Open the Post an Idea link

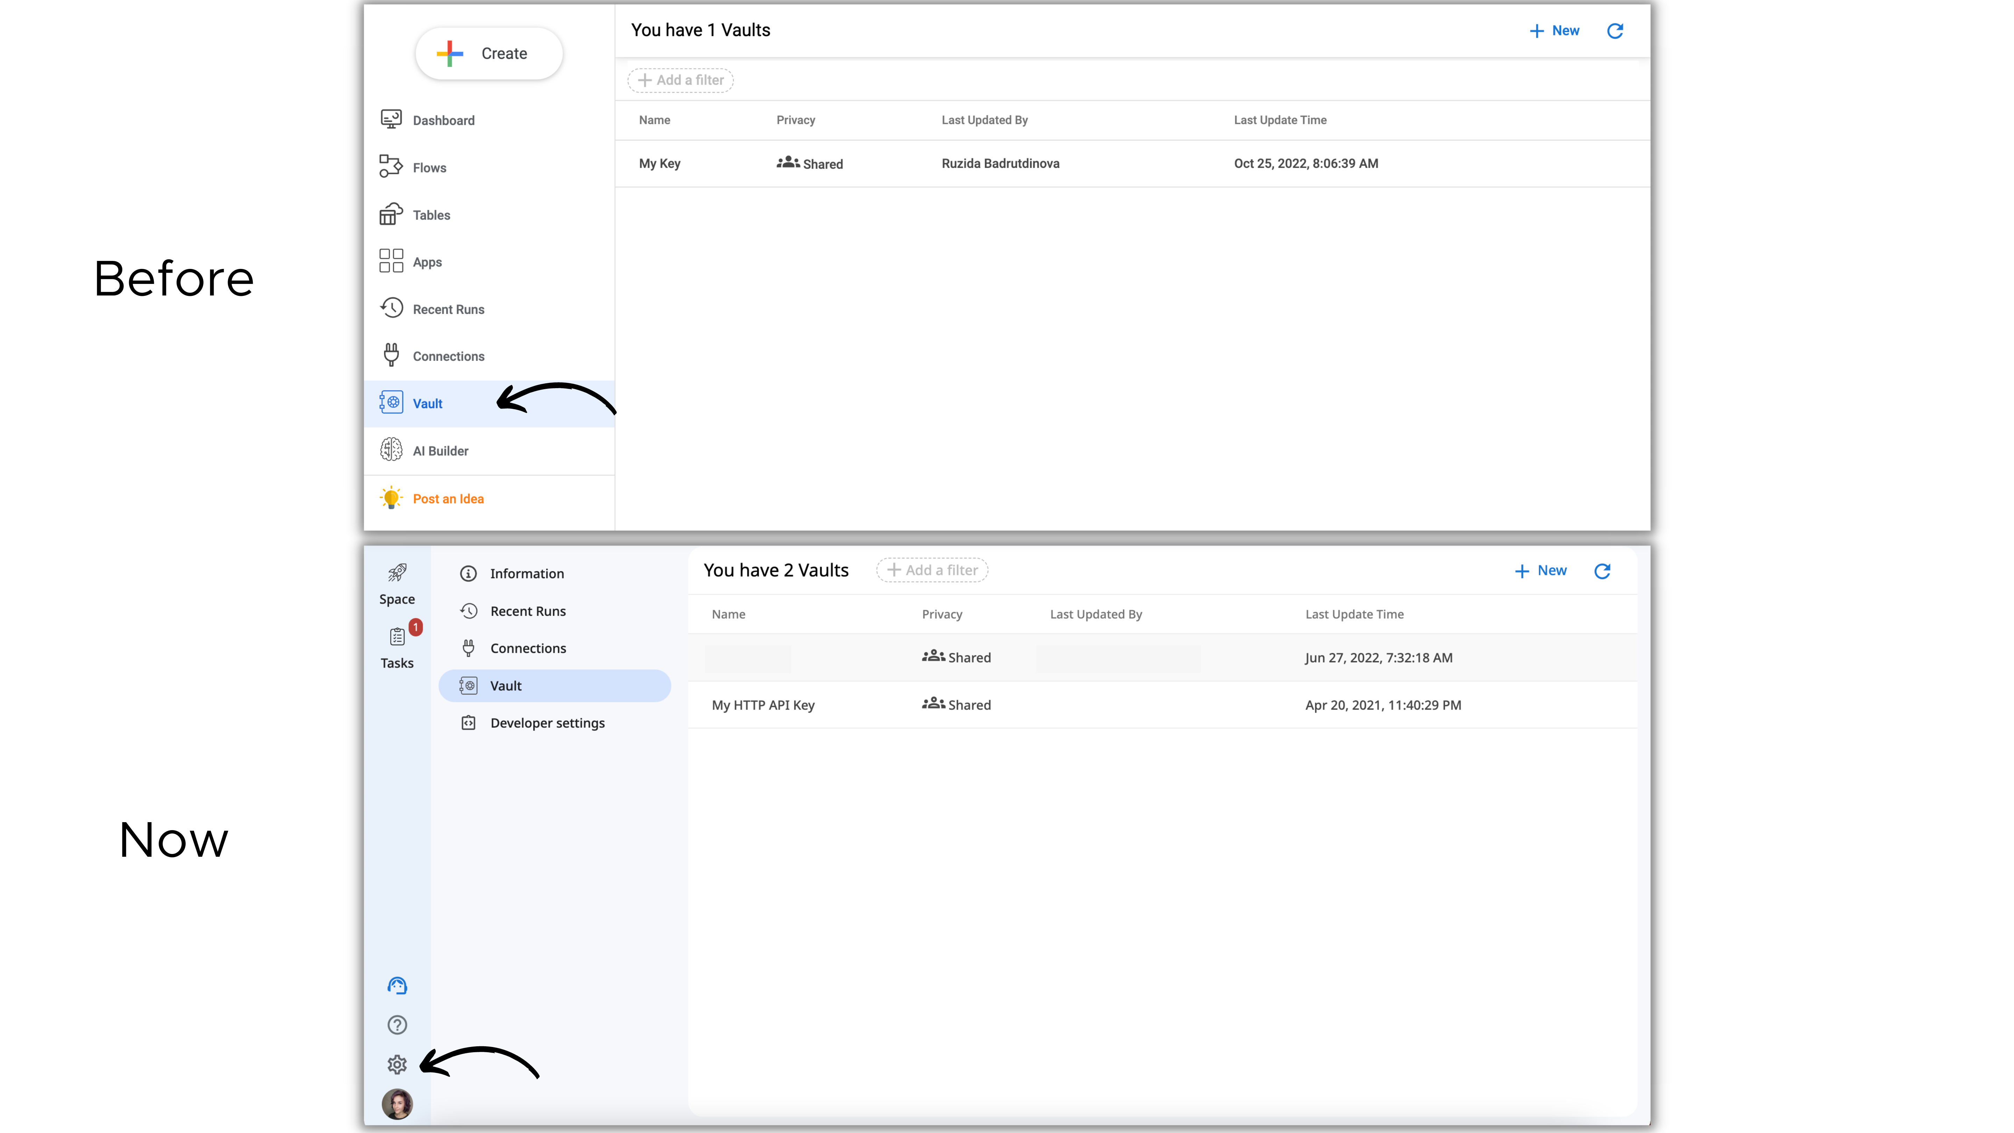point(448,499)
